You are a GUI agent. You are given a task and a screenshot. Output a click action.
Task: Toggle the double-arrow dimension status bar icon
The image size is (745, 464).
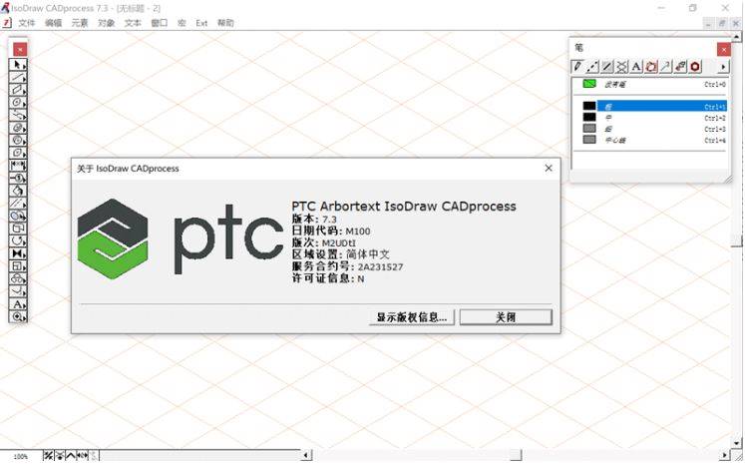point(82,456)
